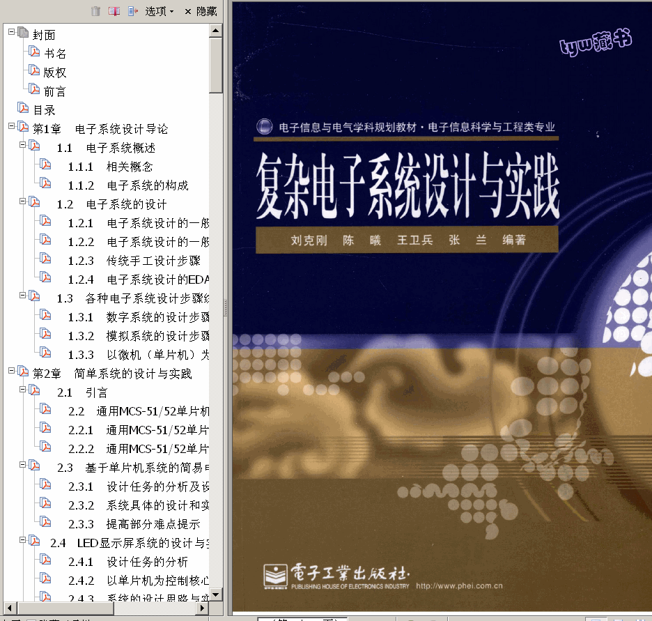652x621 pixels.
Task: Select bookmark 2.4.1 设计任务的分析
Action: (x=128, y=562)
